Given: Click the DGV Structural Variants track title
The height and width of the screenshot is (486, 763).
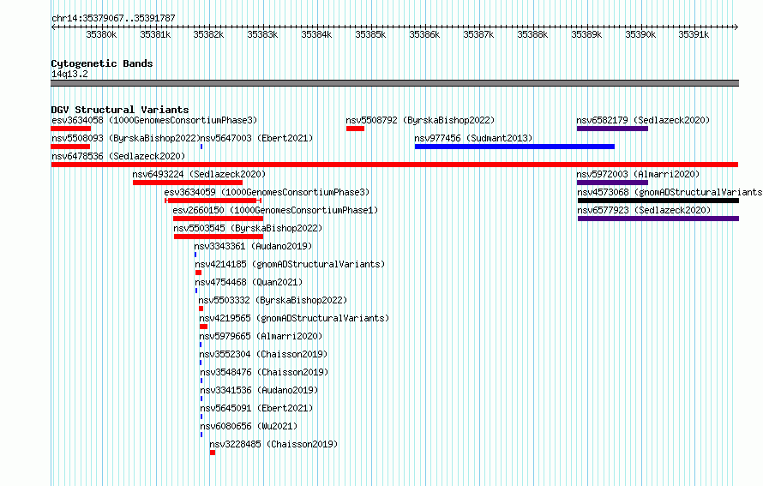Looking at the screenshot, I should tap(120, 110).
